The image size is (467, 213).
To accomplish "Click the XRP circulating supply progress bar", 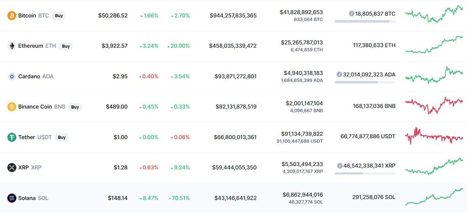I will tap(365, 174).
